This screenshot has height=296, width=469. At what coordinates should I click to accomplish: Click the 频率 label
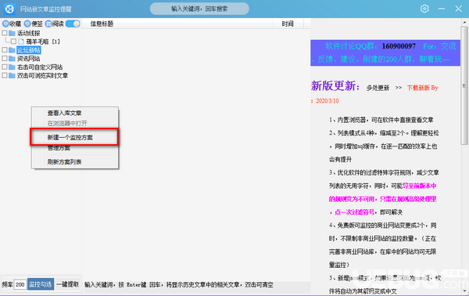tap(7, 284)
